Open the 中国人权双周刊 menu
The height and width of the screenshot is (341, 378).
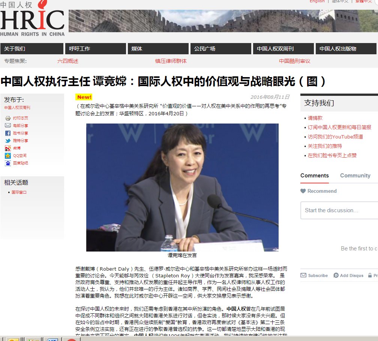[x=283, y=49]
